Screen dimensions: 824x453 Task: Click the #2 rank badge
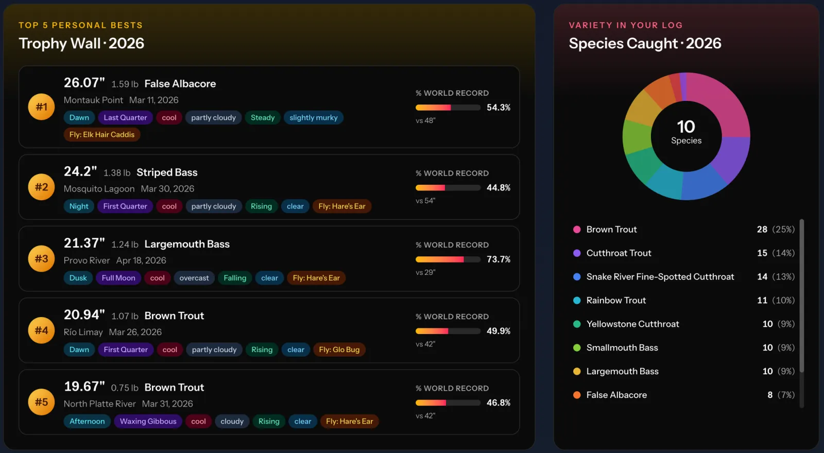[41, 187]
